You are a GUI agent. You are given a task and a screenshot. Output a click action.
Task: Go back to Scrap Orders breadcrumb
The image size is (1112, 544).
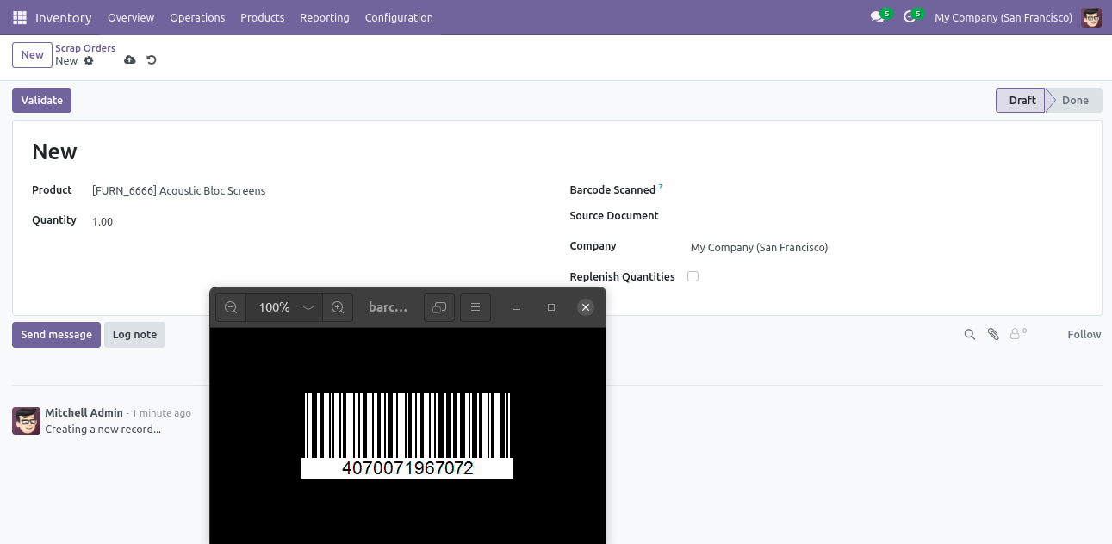coord(85,48)
